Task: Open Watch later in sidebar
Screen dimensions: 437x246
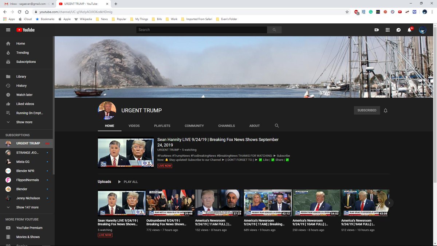Action: point(27,95)
